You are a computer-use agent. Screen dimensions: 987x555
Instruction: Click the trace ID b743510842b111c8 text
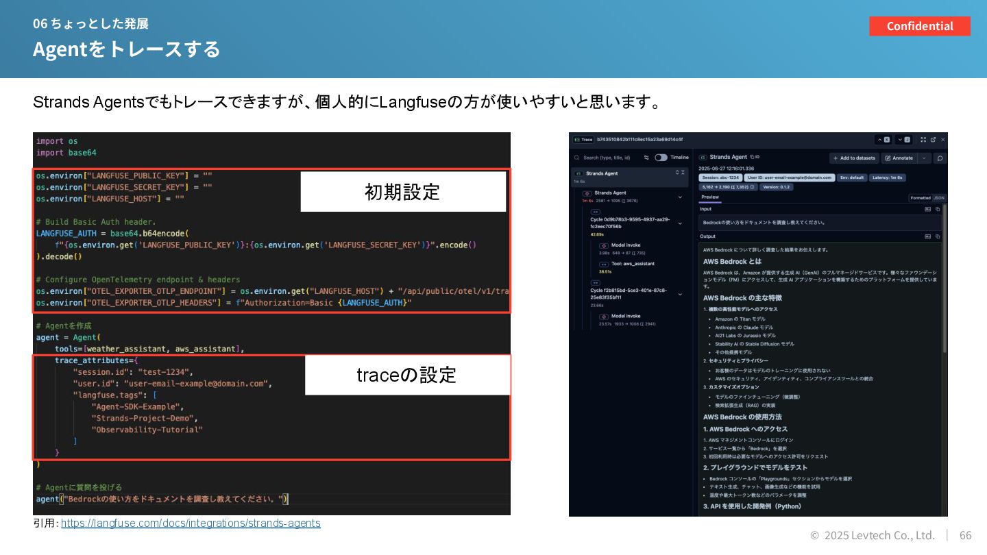point(639,140)
